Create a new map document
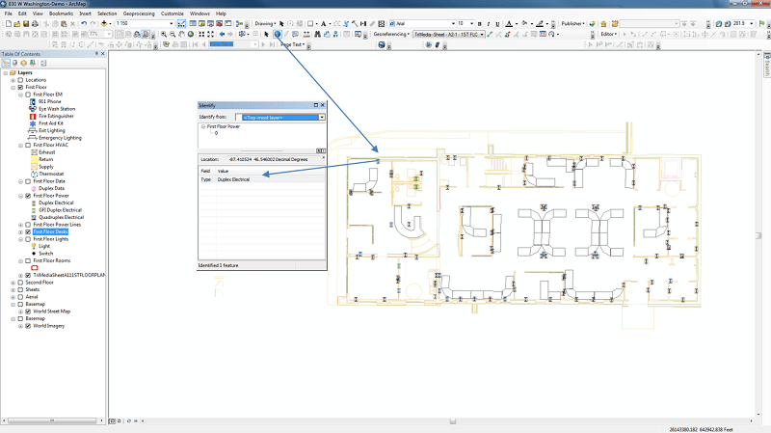This screenshot has height=433, width=771. click(x=9, y=23)
